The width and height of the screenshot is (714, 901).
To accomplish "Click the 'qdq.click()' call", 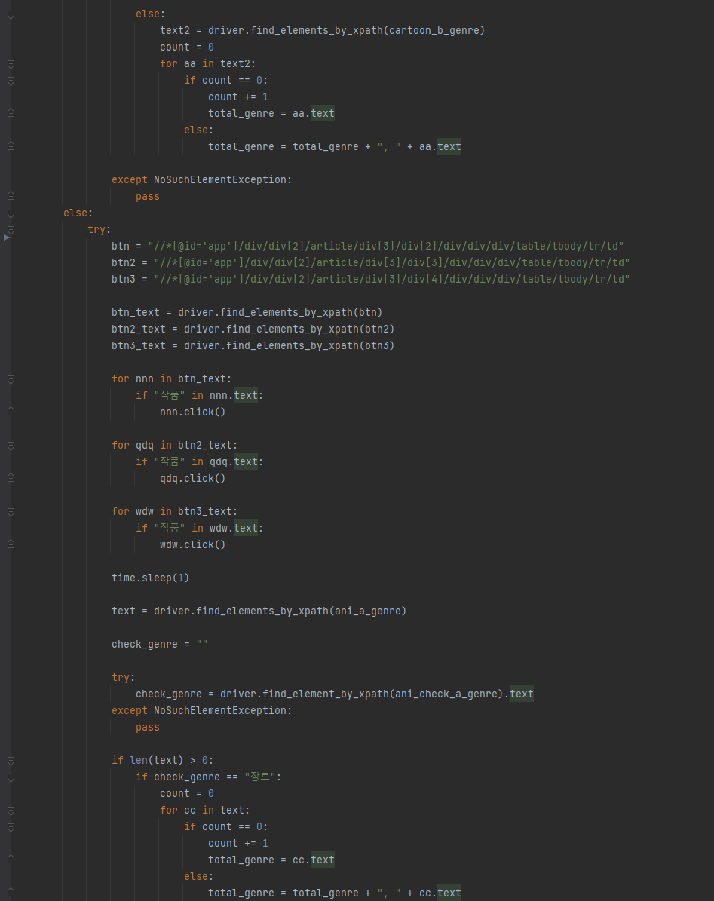I will [192, 478].
